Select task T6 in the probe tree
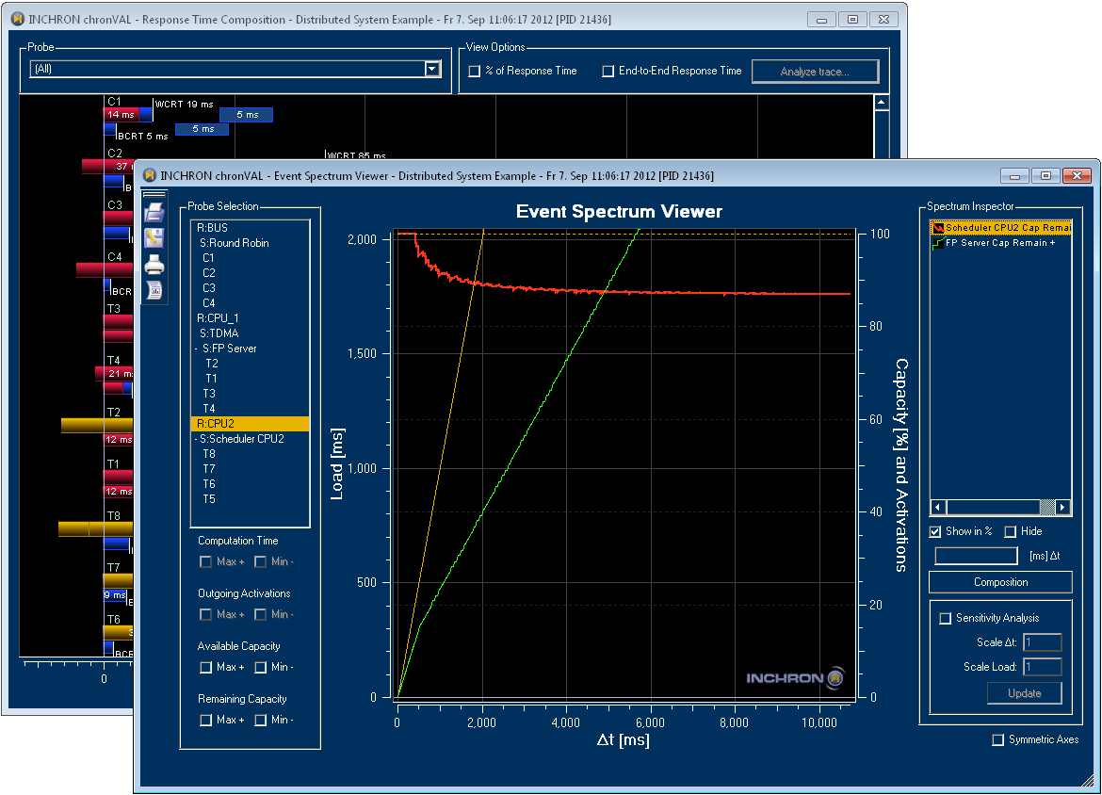The width and height of the screenshot is (1102, 795). 209,484
